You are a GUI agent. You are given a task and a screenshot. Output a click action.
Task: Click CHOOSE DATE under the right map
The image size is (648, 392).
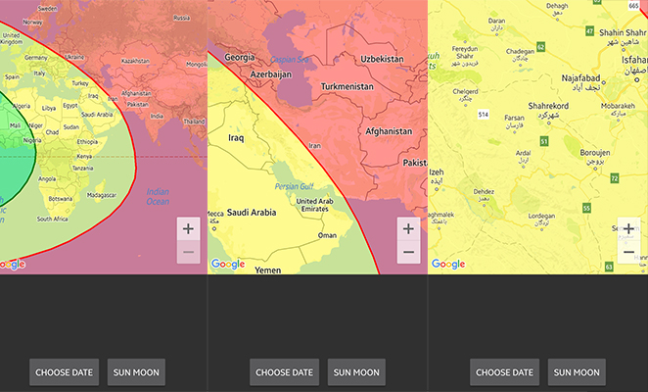[504, 372]
